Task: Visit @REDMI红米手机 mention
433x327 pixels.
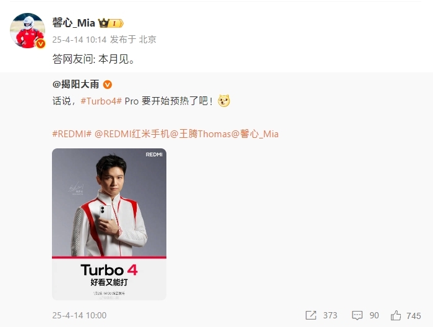Action: [x=132, y=134]
